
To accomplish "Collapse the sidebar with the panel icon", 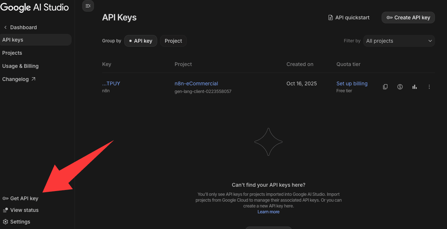I will pyautogui.click(x=88, y=6).
